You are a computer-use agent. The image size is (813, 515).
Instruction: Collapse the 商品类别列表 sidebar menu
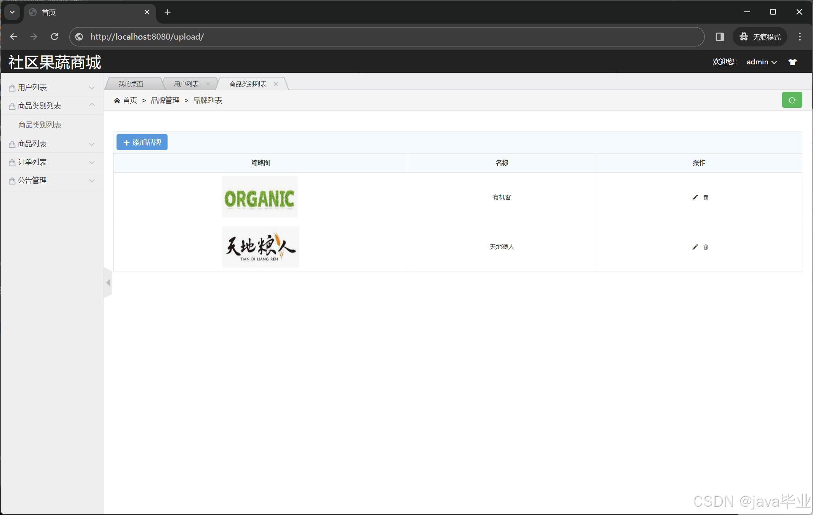(x=52, y=106)
